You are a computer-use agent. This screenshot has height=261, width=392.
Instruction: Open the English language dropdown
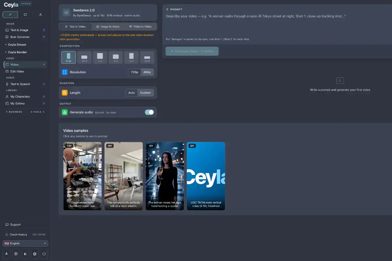(x=25, y=243)
